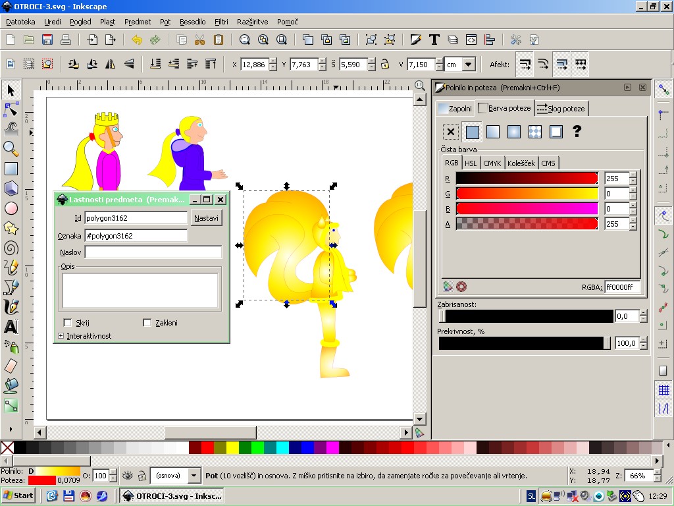This screenshot has height=506, width=674.
Task: Open the XML editor toolbar icon
Action: coord(471,40)
